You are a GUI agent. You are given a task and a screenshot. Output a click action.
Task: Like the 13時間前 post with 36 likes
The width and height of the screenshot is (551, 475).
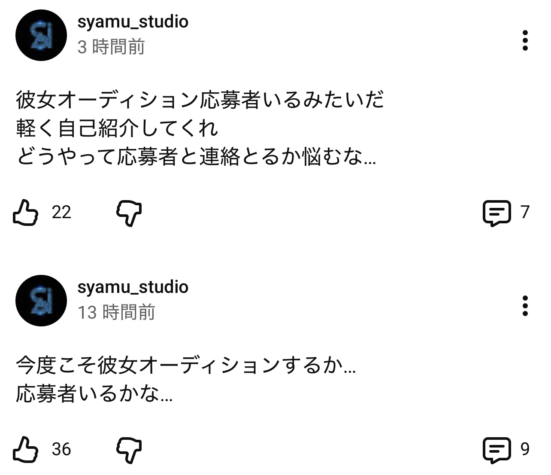click(26, 449)
